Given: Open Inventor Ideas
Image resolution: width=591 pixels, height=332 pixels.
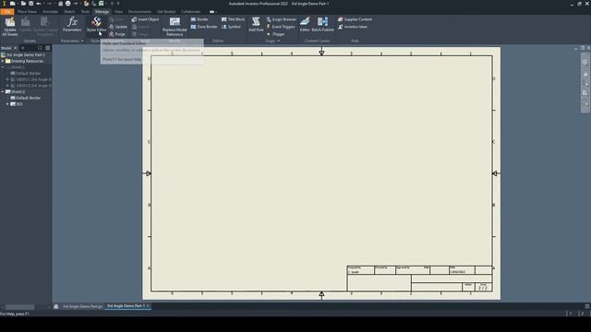Looking at the screenshot, I should click(353, 27).
